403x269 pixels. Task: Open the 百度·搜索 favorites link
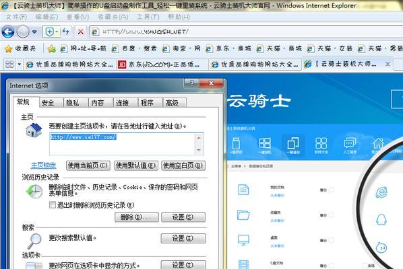pos(134,48)
